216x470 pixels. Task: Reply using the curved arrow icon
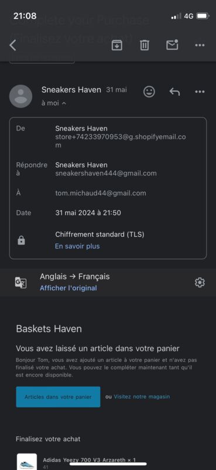coord(174,92)
